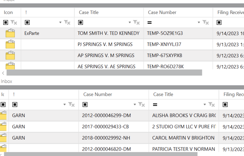This screenshot has height=156, width=244.
Task: Click folder icon for PJ SPRINGS V. M SPRINGS
Action: 10,44
